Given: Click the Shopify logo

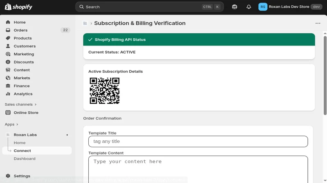Looking at the screenshot, I should pos(18,7).
